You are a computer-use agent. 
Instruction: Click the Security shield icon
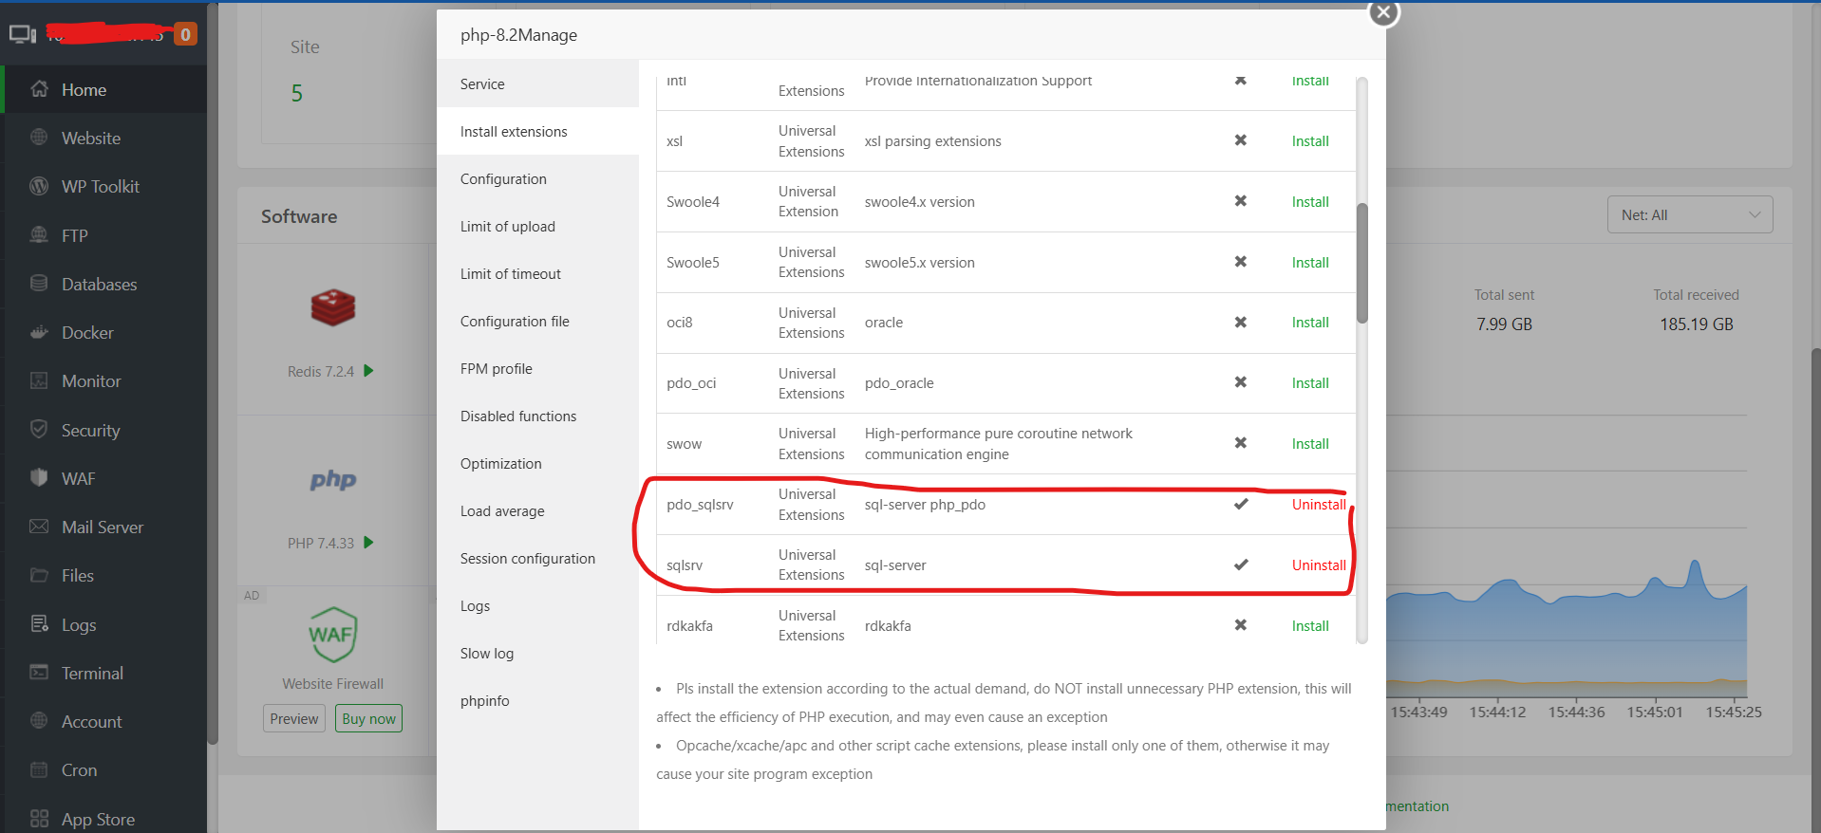pos(39,429)
